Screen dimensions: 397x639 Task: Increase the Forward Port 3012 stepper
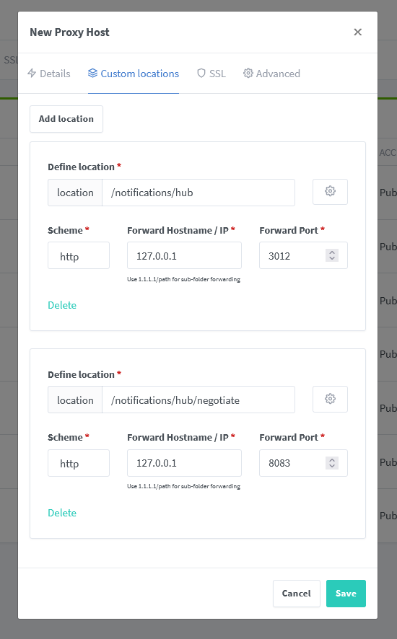click(x=332, y=252)
